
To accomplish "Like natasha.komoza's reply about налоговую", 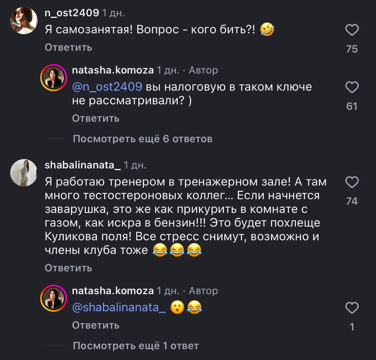I will 352,88.
